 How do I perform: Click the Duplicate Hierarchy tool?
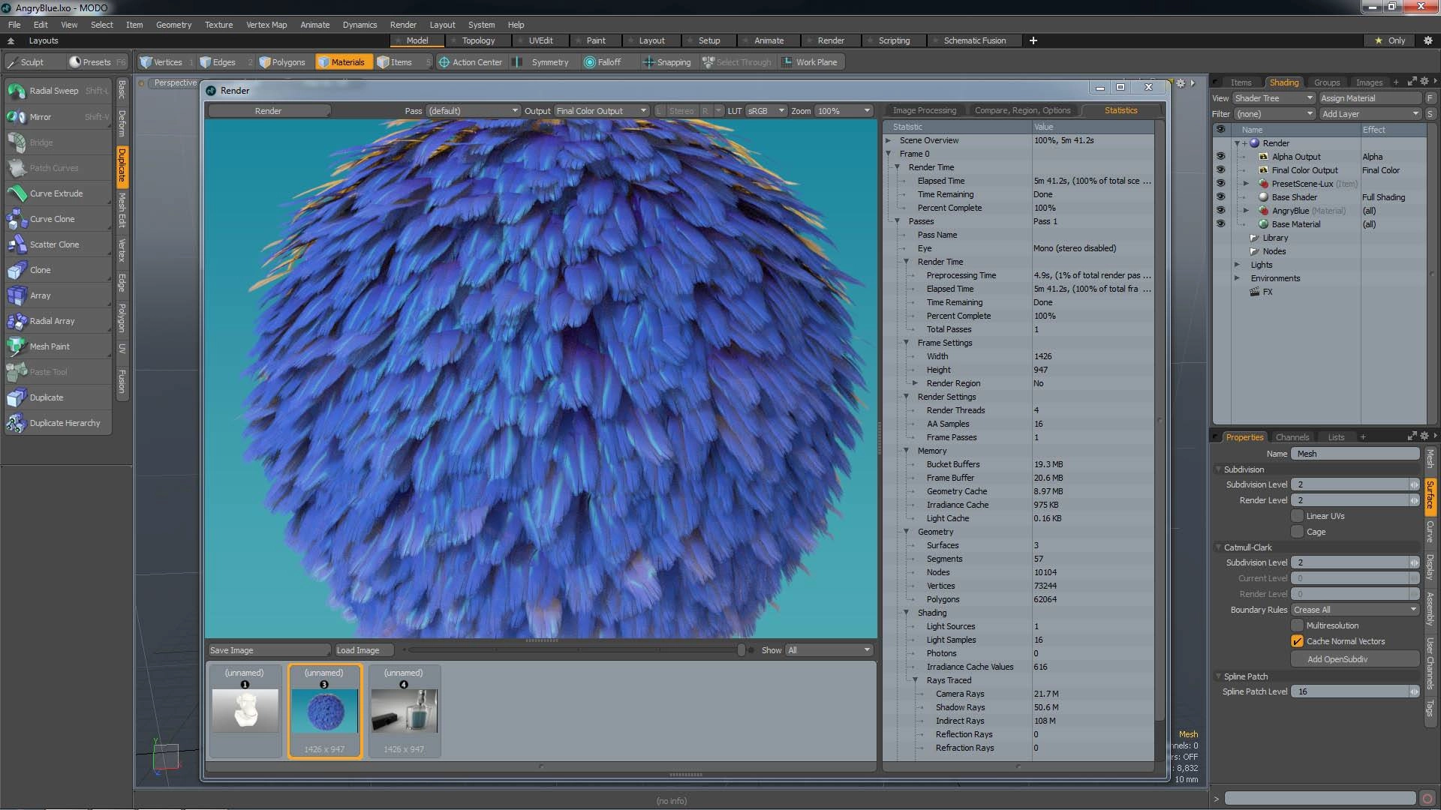(x=58, y=423)
